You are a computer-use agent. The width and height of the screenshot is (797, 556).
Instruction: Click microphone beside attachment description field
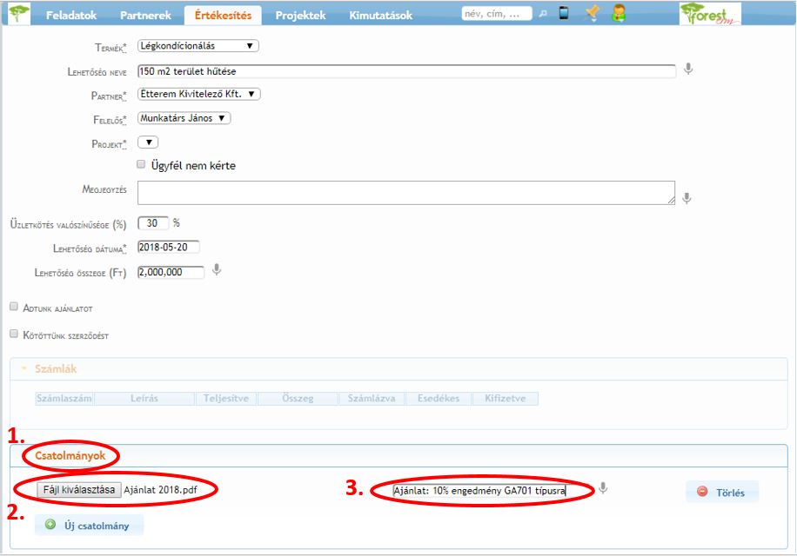tap(603, 489)
